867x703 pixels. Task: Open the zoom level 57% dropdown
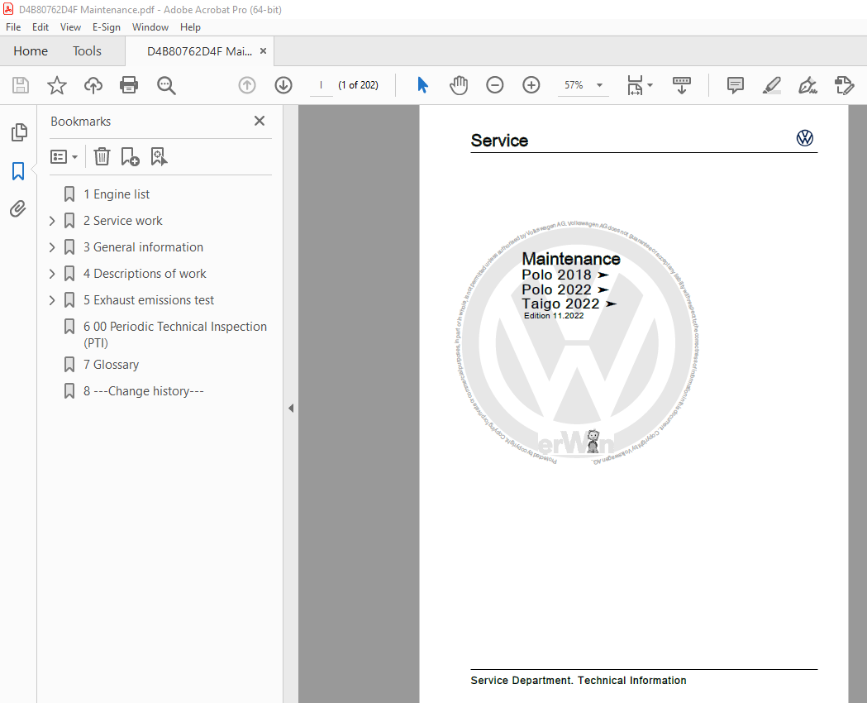(x=599, y=85)
